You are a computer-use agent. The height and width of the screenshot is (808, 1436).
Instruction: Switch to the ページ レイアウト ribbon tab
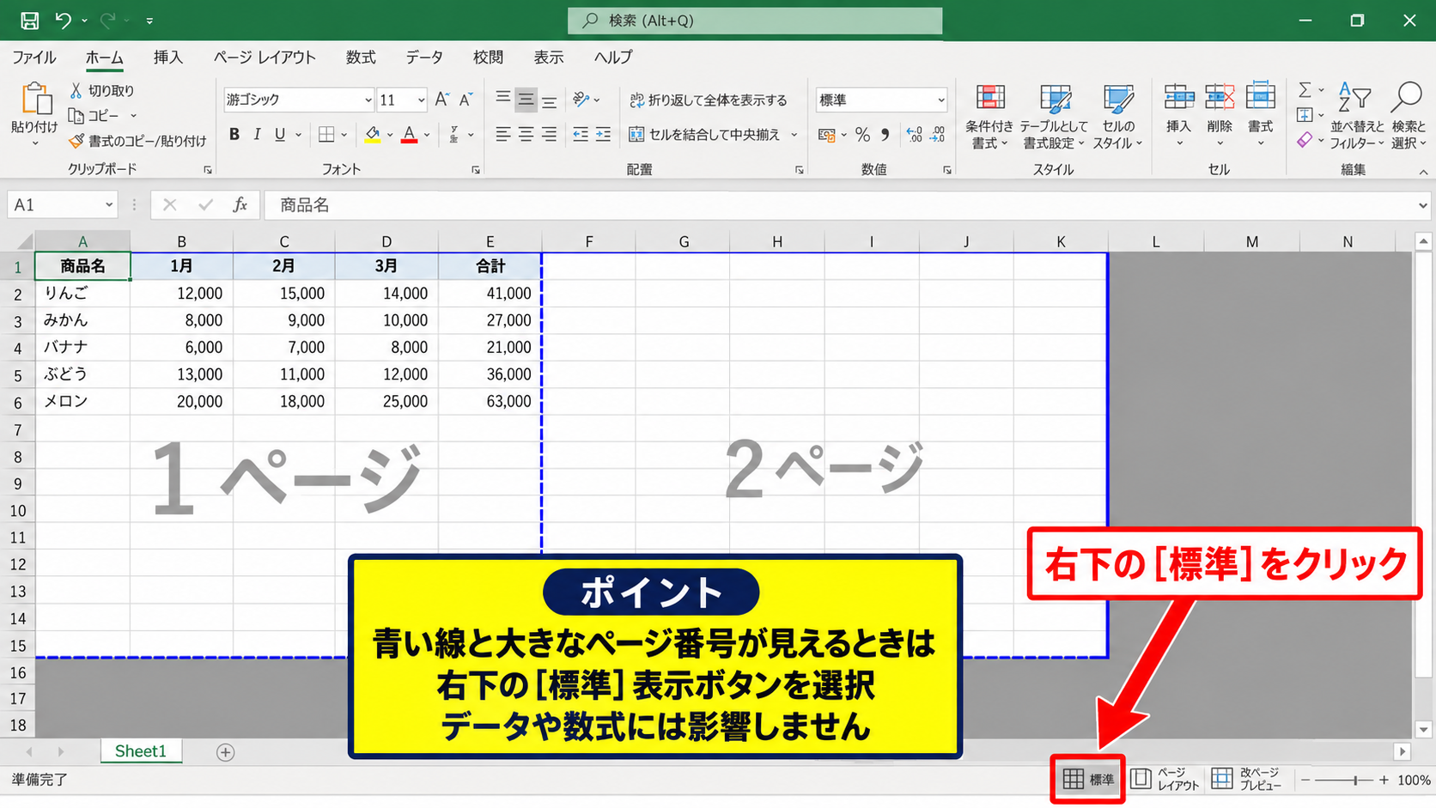point(265,58)
